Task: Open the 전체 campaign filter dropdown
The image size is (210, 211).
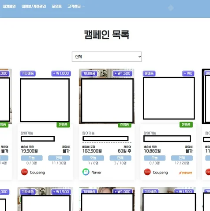Action: (x=107, y=57)
